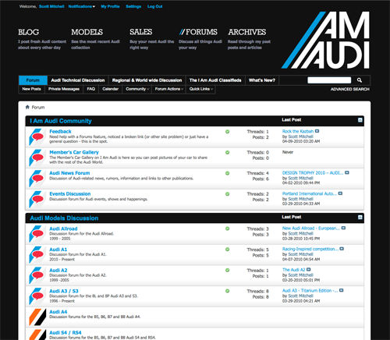The height and width of the screenshot is (340, 390).
Task: Go to last post in Rock the Kazbah
Action: (x=317, y=131)
